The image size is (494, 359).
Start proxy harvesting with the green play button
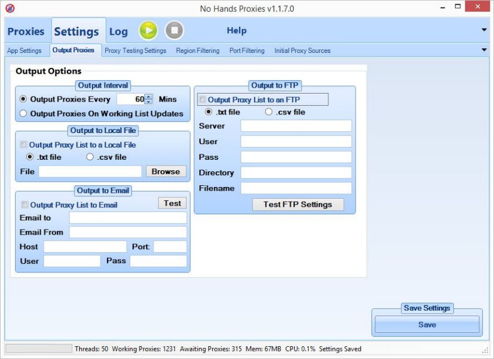pos(148,31)
